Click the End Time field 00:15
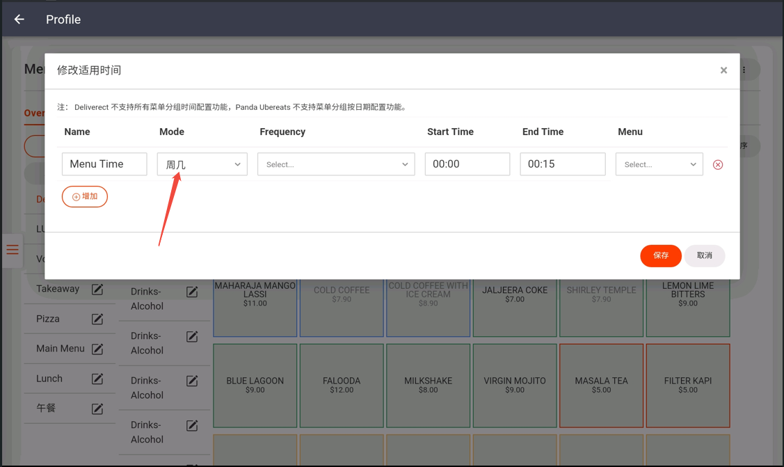The image size is (784, 467). pyautogui.click(x=563, y=164)
